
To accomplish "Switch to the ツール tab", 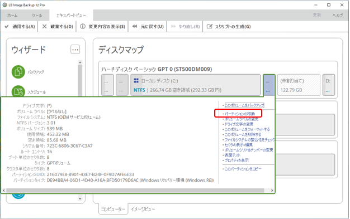I will coord(37,16).
